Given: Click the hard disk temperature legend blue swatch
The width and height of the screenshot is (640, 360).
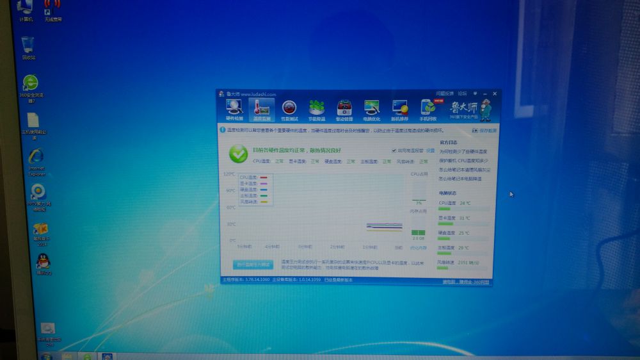Looking at the screenshot, I should pos(264,190).
